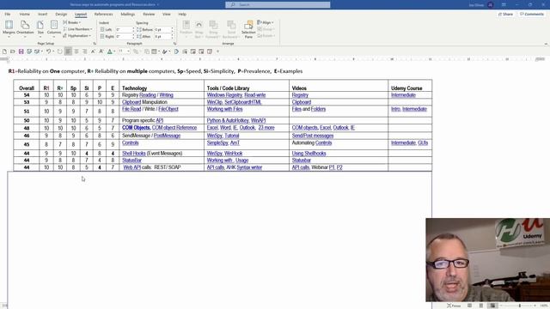Open the Page Setup dialog launcher
This screenshot has height=309, width=550.
pyautogui.click(x=95, y=44)
